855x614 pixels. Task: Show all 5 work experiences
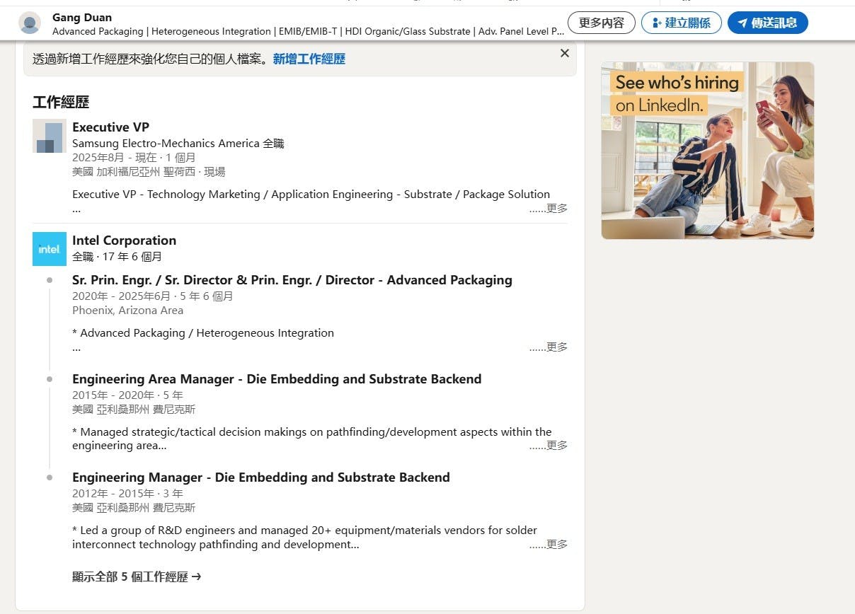tap(137, 577)
